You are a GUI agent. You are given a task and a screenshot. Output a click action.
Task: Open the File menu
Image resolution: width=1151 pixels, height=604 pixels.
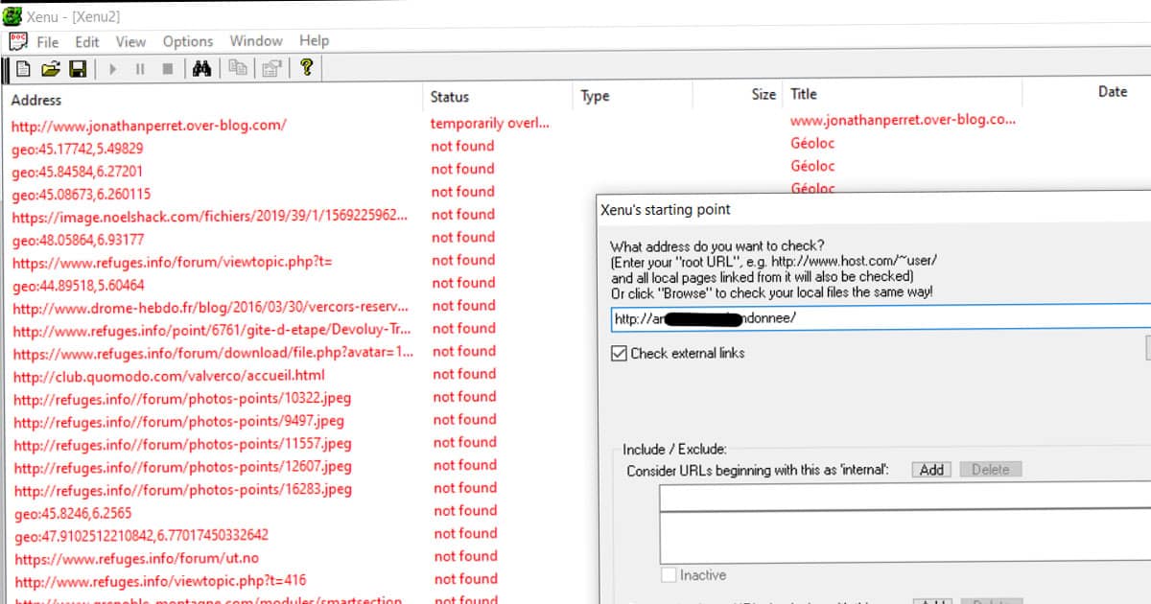[48, 41]
